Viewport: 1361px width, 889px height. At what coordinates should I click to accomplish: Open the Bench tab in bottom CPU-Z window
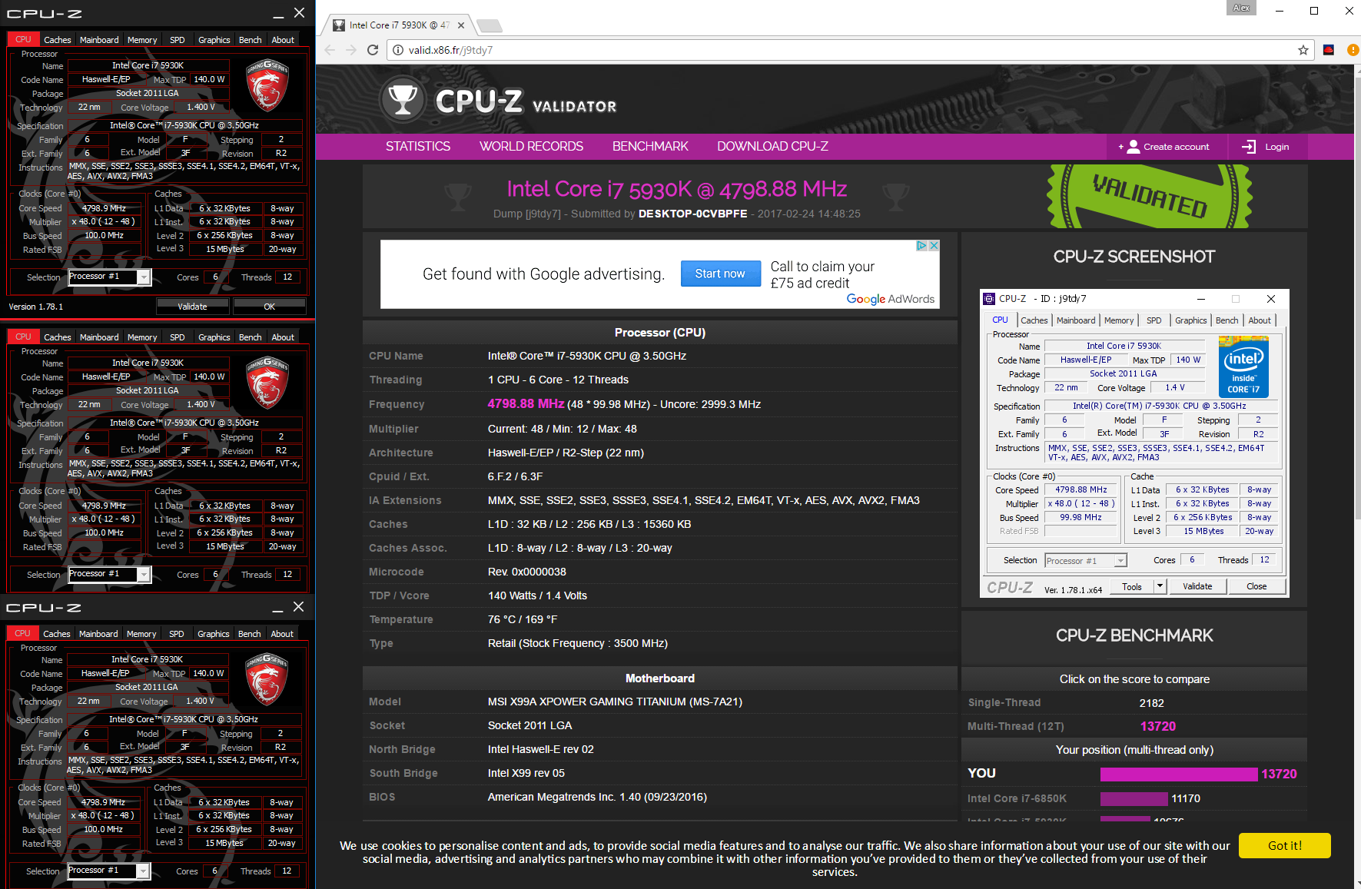(250, 634)
